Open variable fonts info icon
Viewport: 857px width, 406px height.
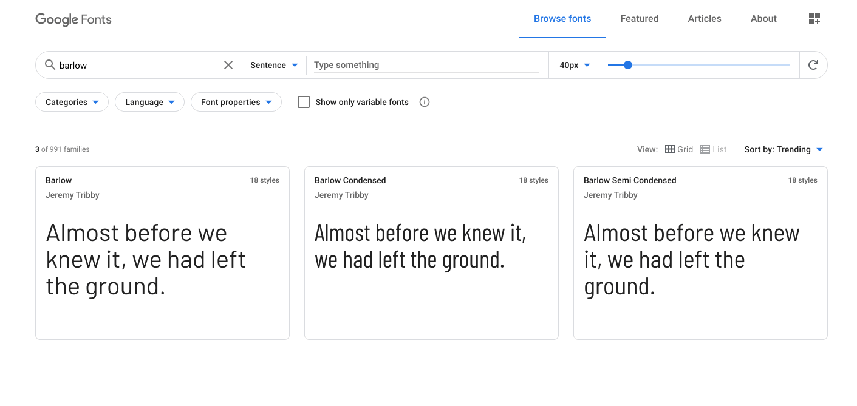coord(425,102)
